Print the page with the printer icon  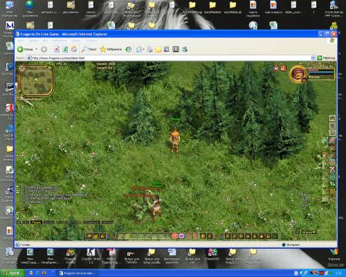coord(149,49)
